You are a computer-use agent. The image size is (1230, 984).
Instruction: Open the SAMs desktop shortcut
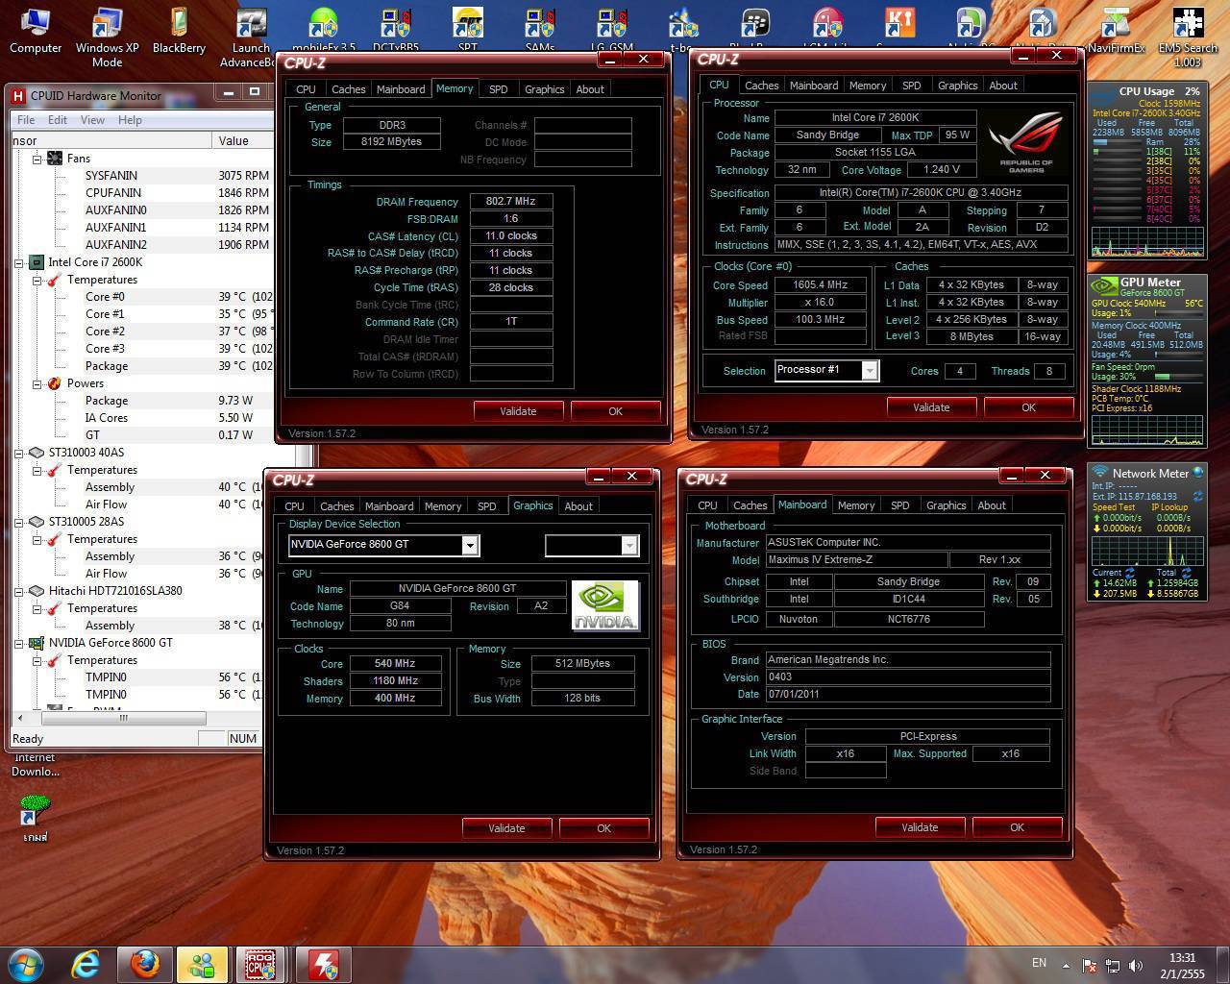pyautogui.click(x=540, y=29)
